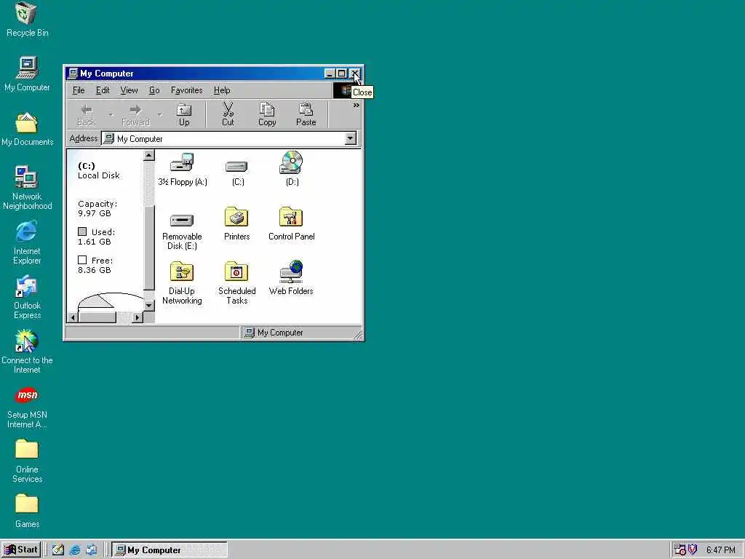Viewport: 745px width, 559px height.
Task: Click Show Desktop icon in Quick Launch
Action: 58,550
